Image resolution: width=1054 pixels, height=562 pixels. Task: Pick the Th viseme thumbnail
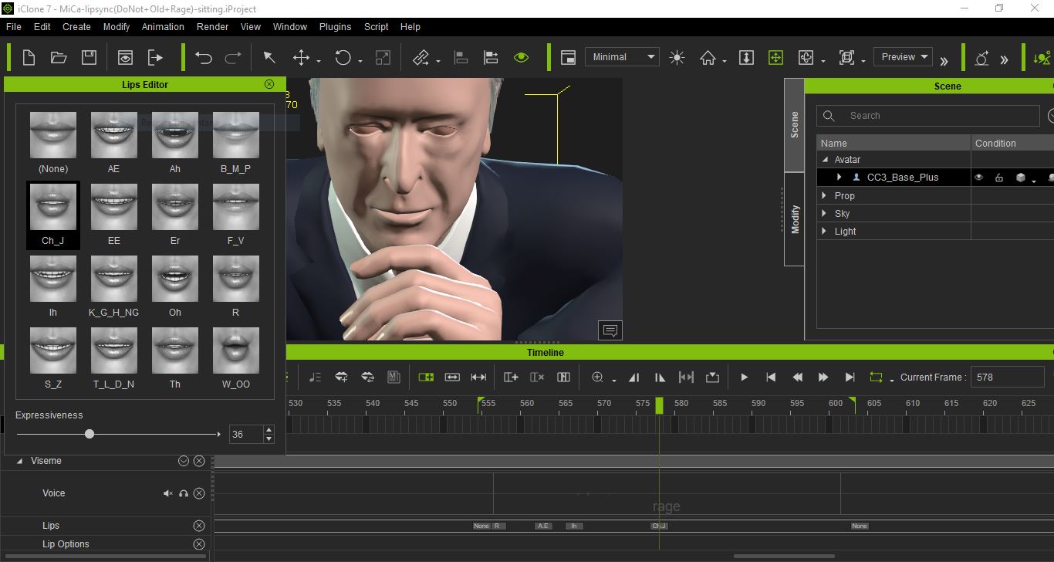[x=175, y=350]
